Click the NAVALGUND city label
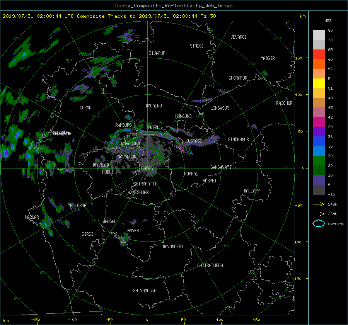 pyautogui.click(x=128, y=157)
